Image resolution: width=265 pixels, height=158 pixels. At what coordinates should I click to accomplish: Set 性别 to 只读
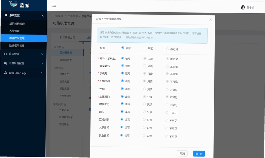(145, 89)
